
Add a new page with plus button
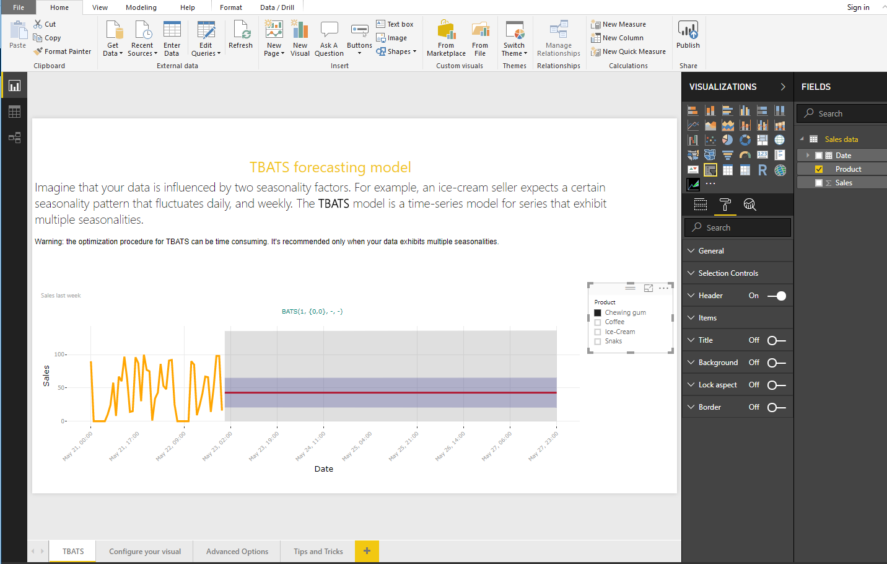coord(367,551)
